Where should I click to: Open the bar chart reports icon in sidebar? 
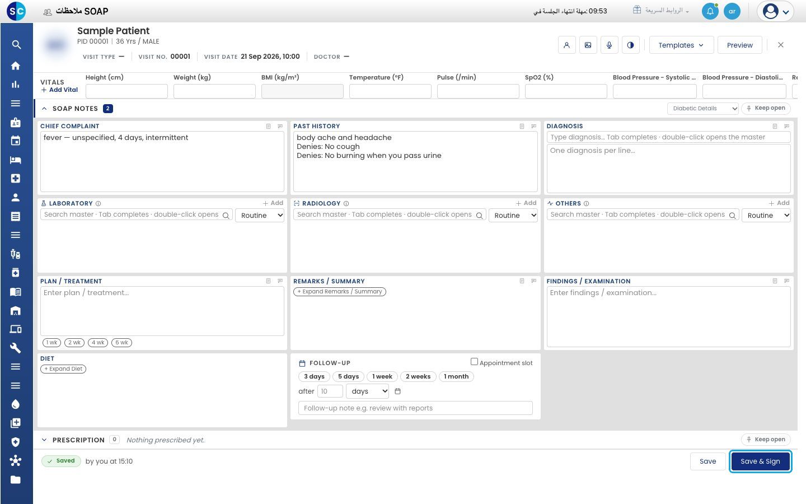point(16,85)
